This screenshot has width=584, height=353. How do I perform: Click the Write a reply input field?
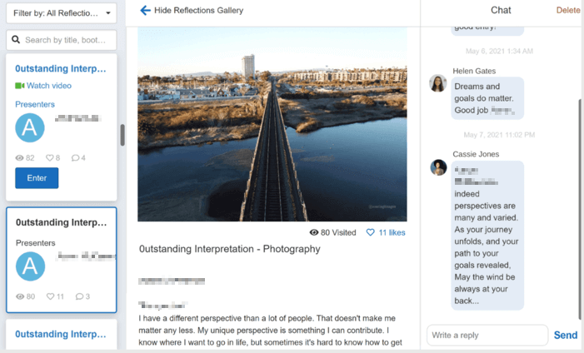[487, 336]
